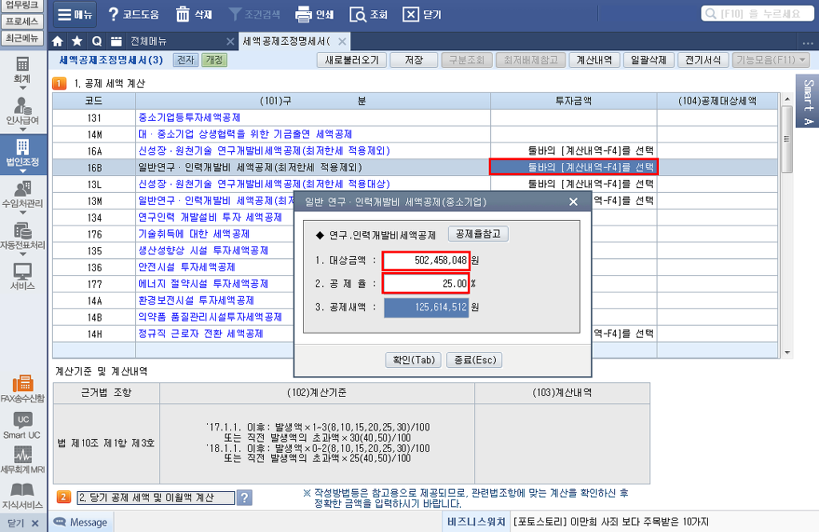Expand the 인사급여 module arrow

pyautogui.click(x=22, y=129)
